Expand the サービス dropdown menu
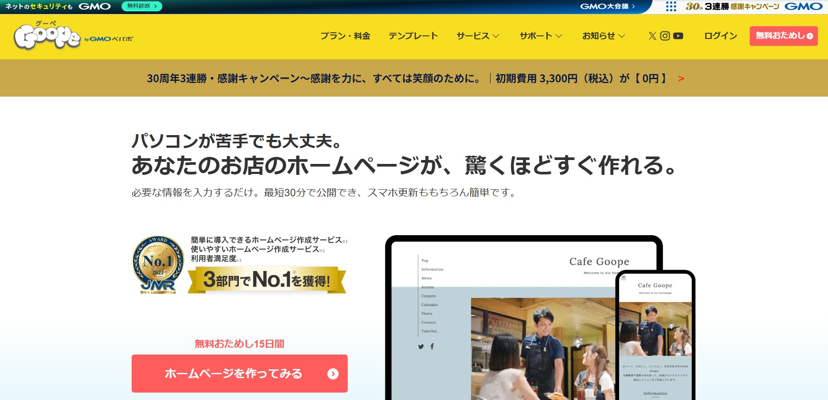The width and height of the screenshot is (828, 400). click(478, 36)
